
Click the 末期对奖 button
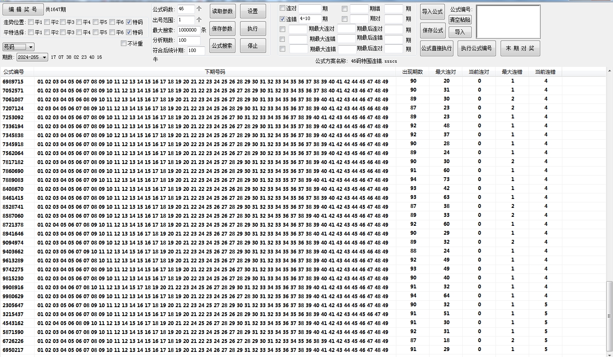[x=520, y=48]
